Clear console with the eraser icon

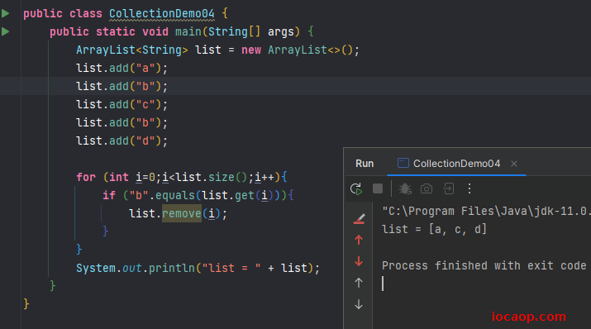[359, 218]
